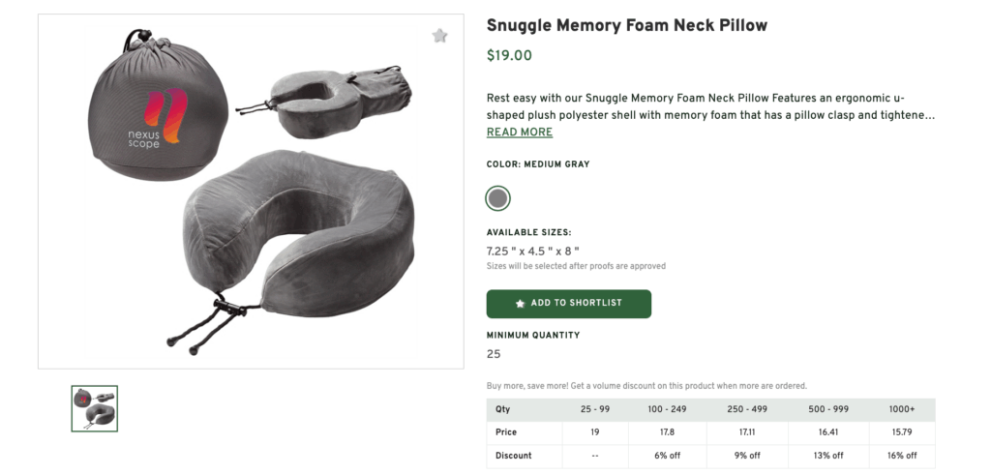Choose the 250 - 499 quantity tier
The image size is (991, 475).
[x=747, y=409]
